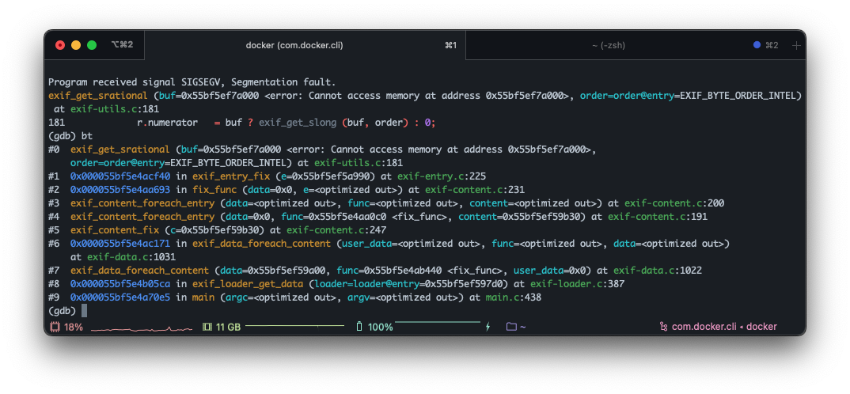
Task: Click the blue activity dot on zsh tab
Action: point(757,45)
